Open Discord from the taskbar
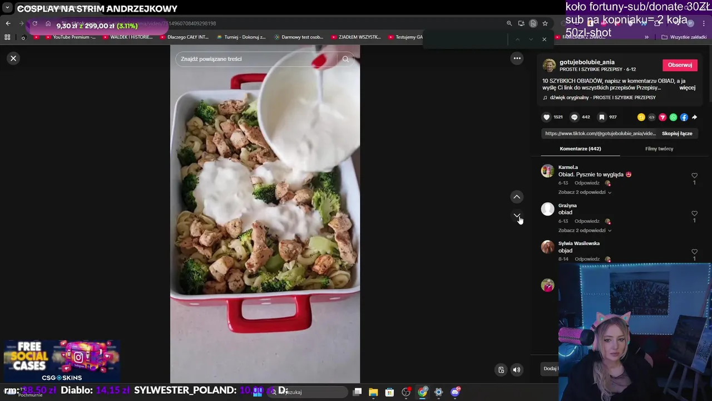Image resolution: width=712 pixels, height=401 pixels. click(x=455, y=392)
